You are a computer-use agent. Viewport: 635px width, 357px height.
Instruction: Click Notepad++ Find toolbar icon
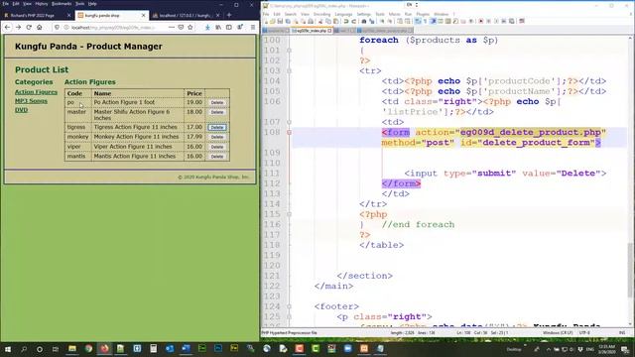[x=364, y=21]
